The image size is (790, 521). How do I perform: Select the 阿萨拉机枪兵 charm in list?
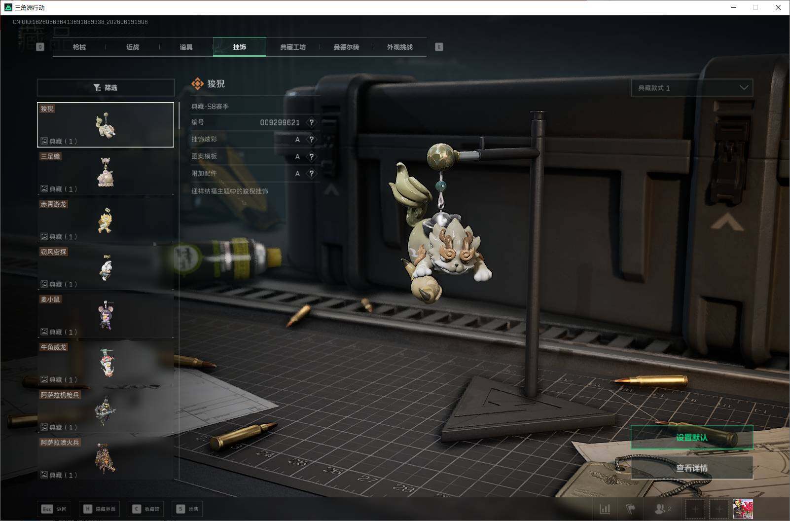click(106, 411)
